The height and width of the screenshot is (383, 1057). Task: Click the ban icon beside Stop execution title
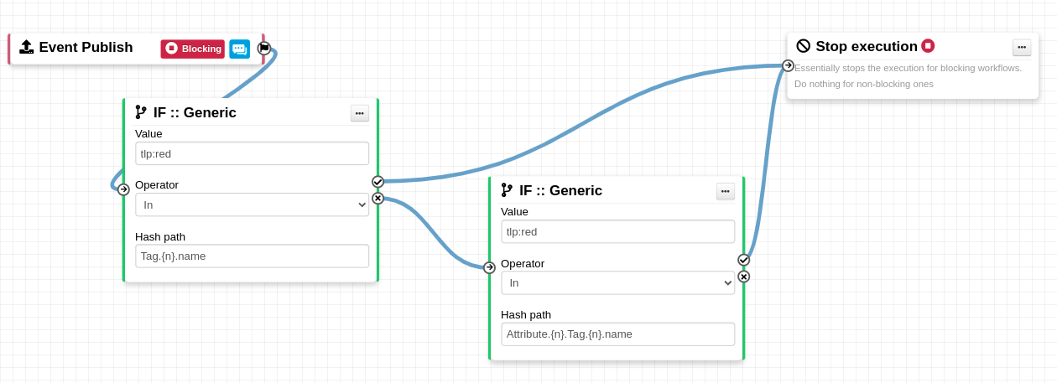click(803, 46)
